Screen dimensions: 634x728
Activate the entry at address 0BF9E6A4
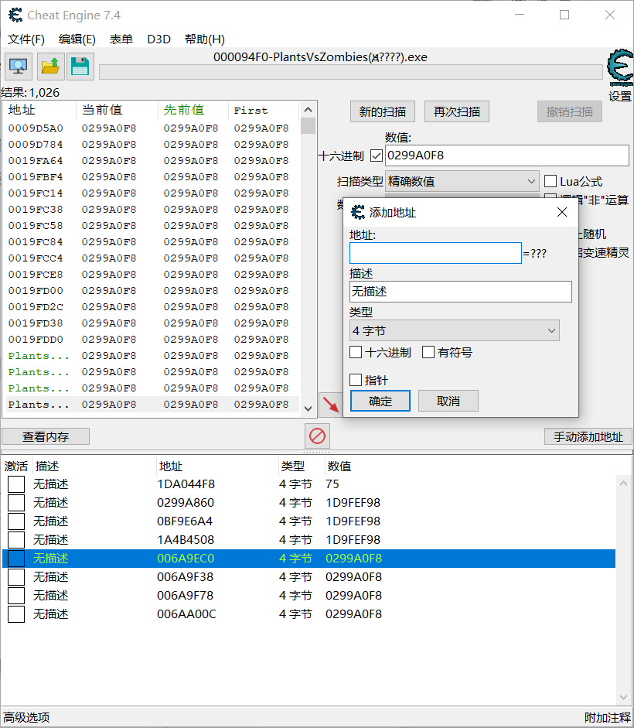[x=16, y=521]
